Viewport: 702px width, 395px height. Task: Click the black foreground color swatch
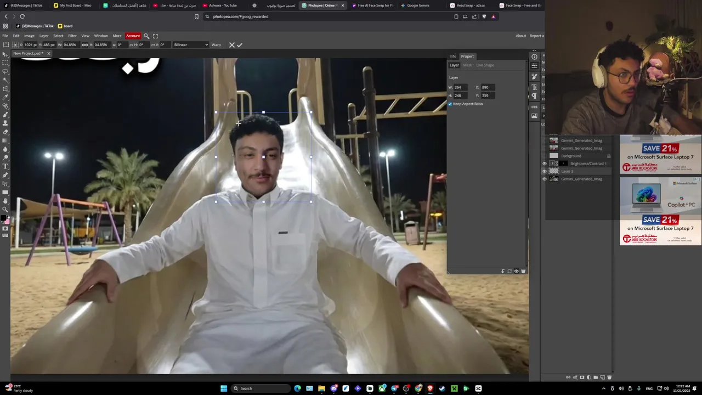coord(4,218)
